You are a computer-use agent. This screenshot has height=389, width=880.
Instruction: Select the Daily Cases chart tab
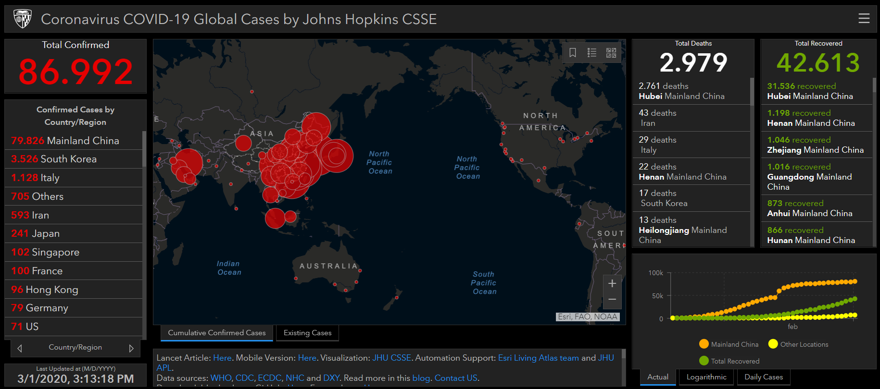point(764,377)
